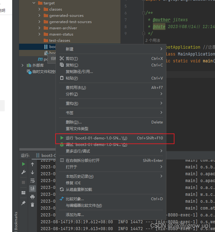Choose 添加为库... menu item
The height and width of the screenshot is (232, 215).
[x=111, y=215]
